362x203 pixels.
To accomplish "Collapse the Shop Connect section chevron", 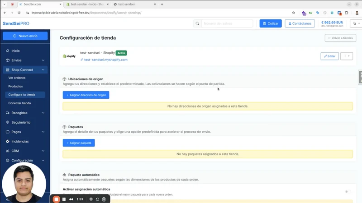I will (43, 70).
